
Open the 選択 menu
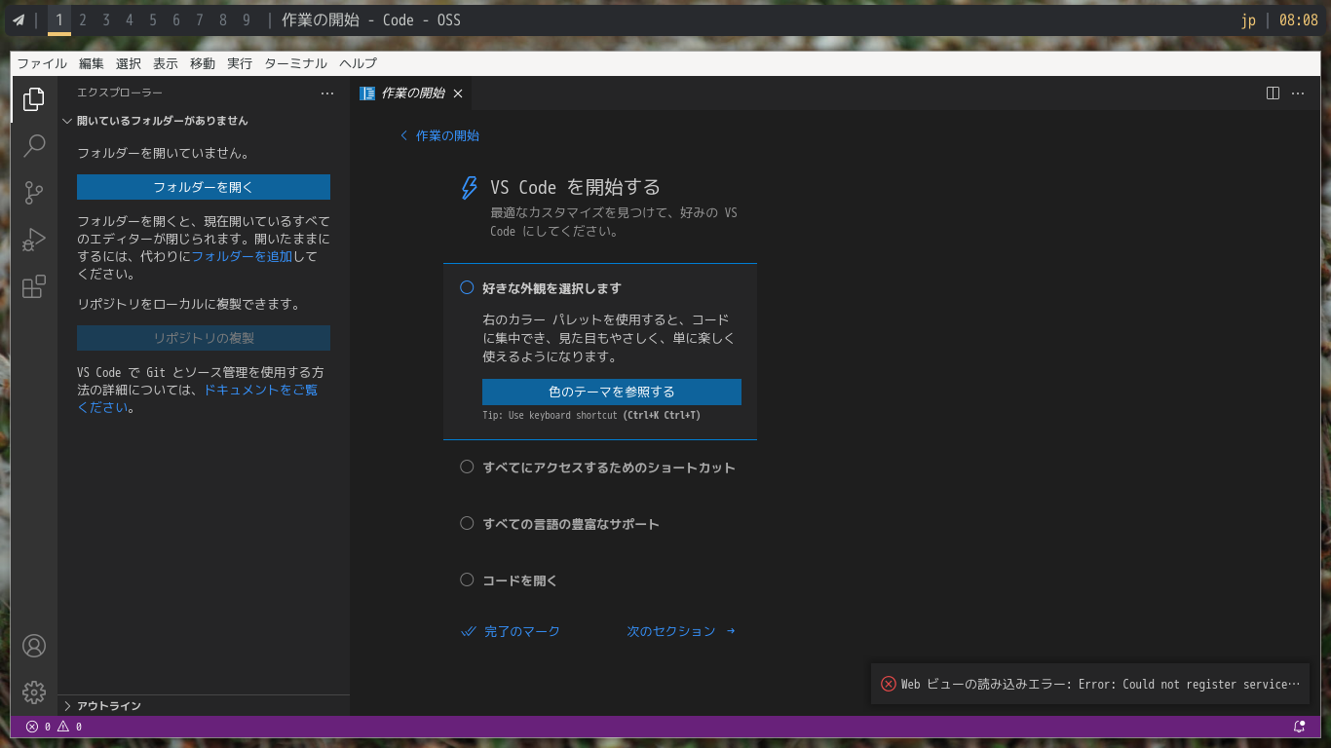129,63
